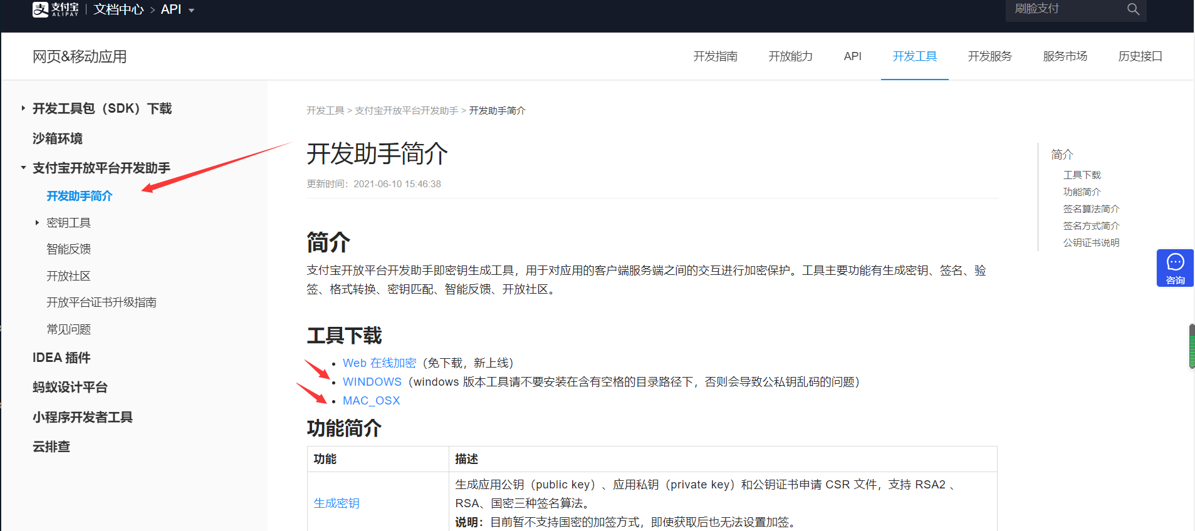Open the API dropdown arrow in header
The height and width of the screenshot is (531, 1195).
[192, 10]
